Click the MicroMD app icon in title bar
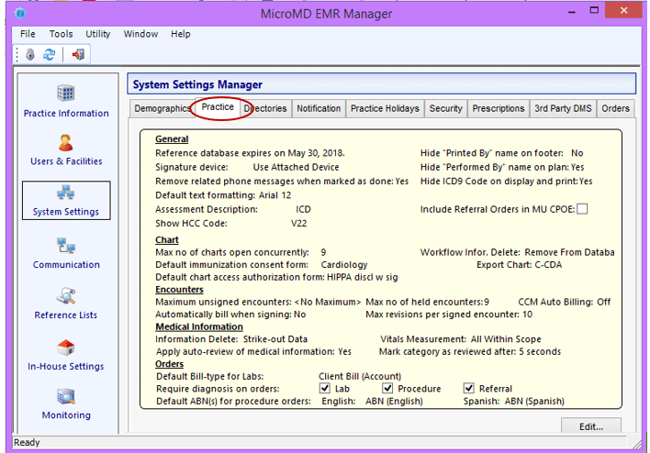This screenshot has width=650, height=453. click(20, 13)
